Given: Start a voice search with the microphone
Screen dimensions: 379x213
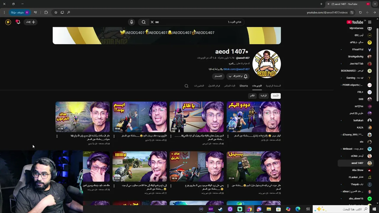Looking at the screenshot, I should pyautogui.click(x=132, y=22).
